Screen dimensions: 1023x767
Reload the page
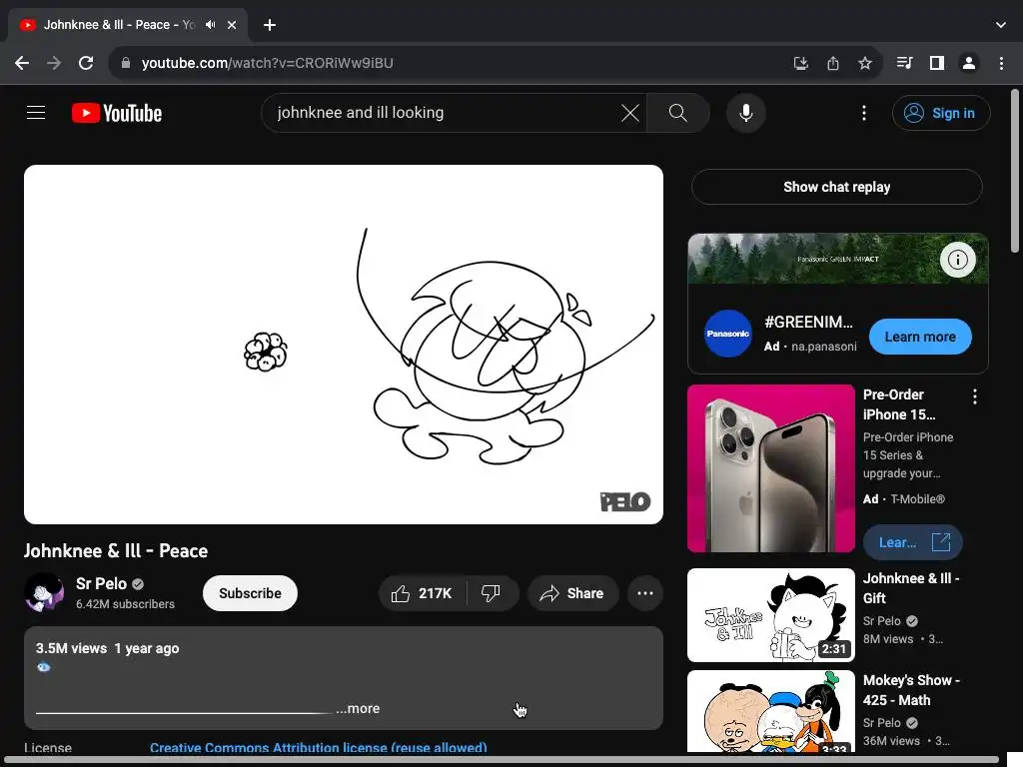[86, 63]
